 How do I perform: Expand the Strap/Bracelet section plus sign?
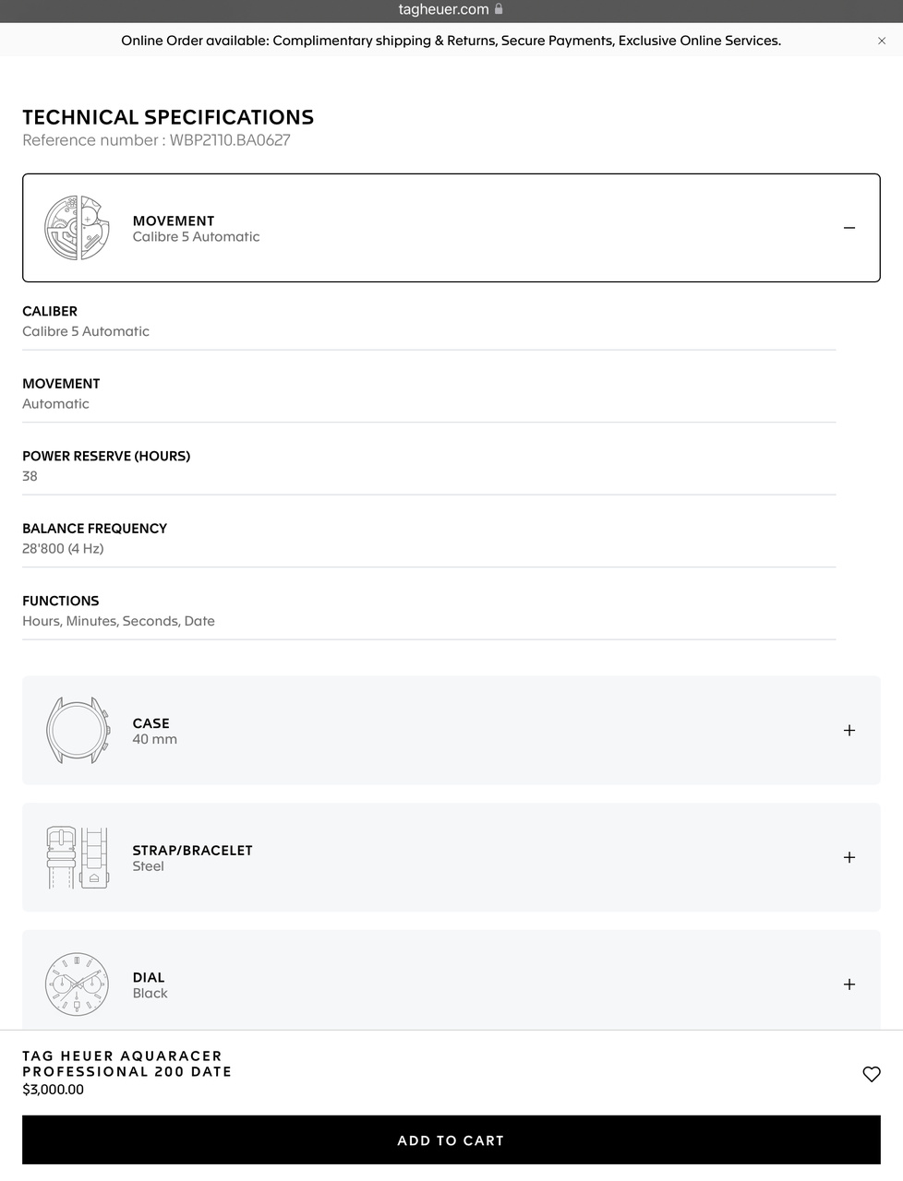[x=849, y=857]
